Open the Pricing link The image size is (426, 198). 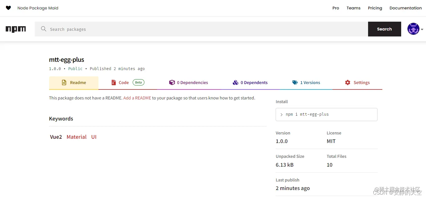click(375, 8)
